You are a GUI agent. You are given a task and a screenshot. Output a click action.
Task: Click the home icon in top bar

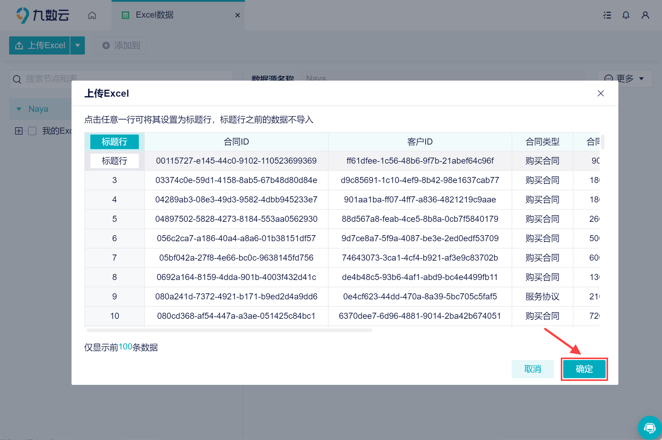92,15
